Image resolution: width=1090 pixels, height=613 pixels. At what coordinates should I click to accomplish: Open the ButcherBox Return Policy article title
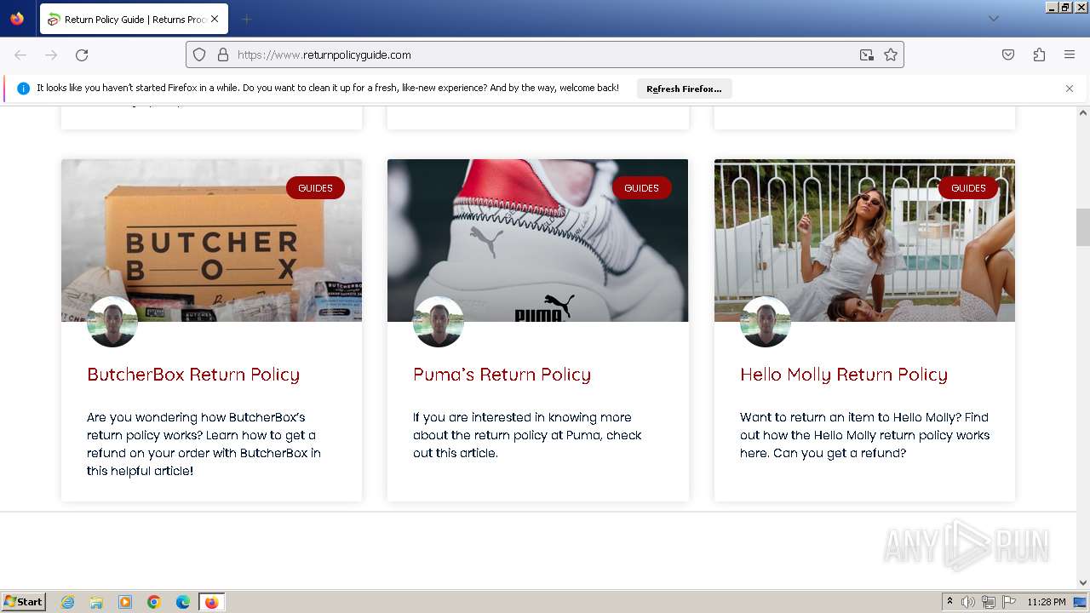coord(193,375)
